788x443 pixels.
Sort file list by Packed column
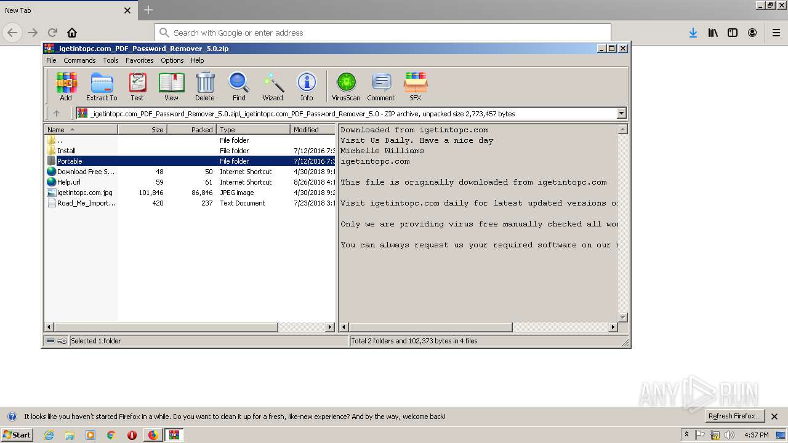click(191, 129)
